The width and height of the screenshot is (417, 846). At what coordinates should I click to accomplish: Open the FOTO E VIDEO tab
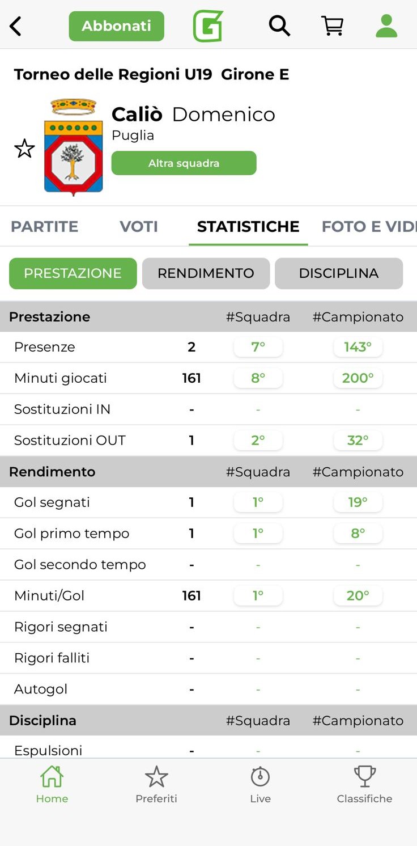pyautogui.click(x=368, y=226)
